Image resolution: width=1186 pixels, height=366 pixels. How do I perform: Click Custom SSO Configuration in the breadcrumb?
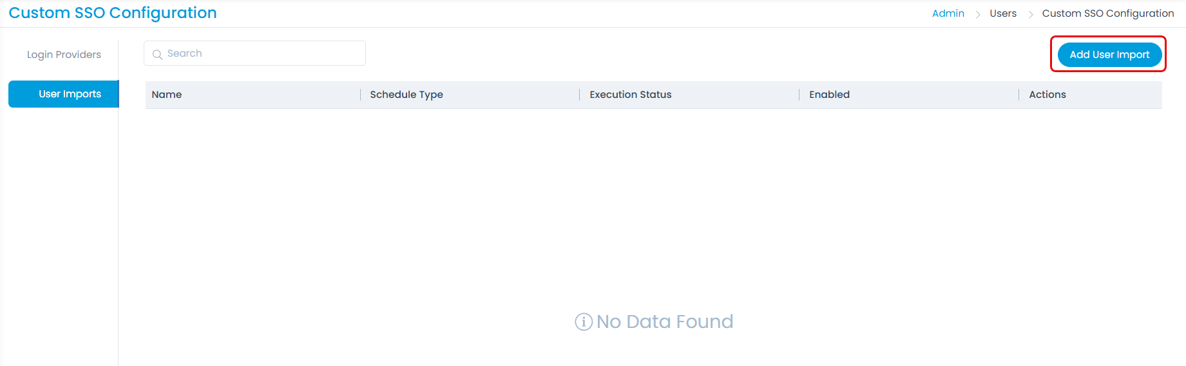[1107, 14]
